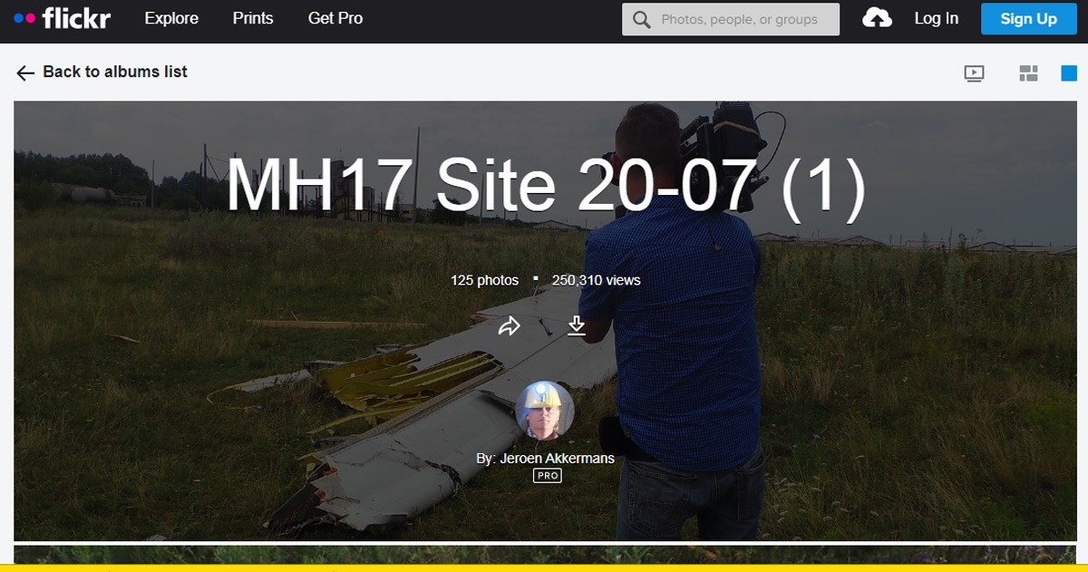1088x572 pixels.
Task: Click the Sign Up button
Action: coord(1028,18)
